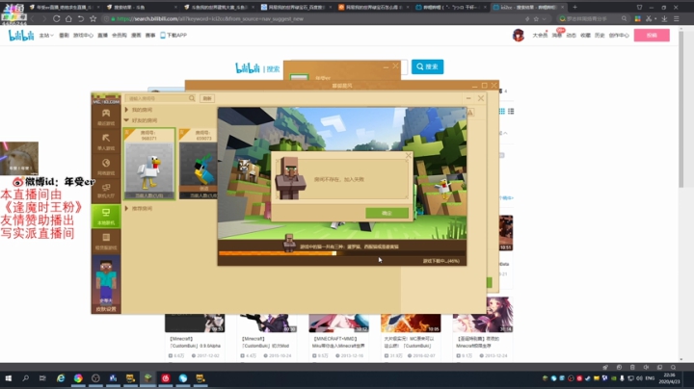Open the volume speaker icon in system tray
Image resolution: width=694 pixels, height=389 pixels.
coord(639,378)
